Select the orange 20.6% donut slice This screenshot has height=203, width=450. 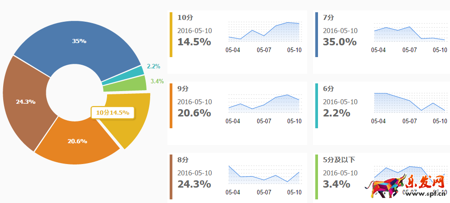click(77, 141)
